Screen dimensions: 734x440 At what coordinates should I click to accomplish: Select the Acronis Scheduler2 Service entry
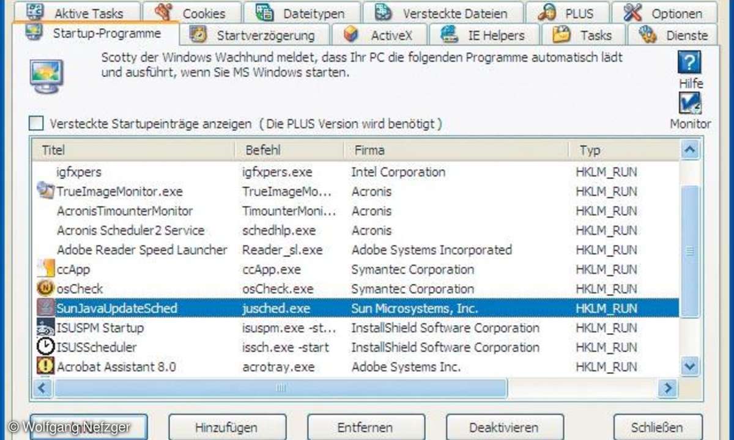(130, 230)
